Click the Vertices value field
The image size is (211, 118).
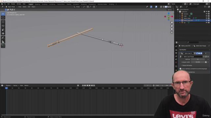tap(198, 59)
